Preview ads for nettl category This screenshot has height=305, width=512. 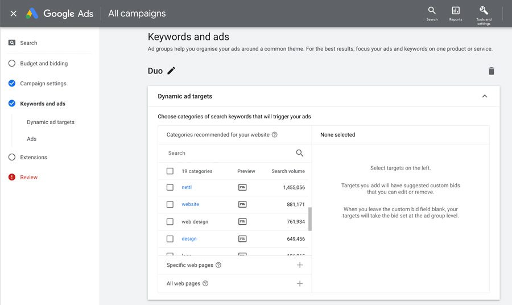click(x=242, y=187)
